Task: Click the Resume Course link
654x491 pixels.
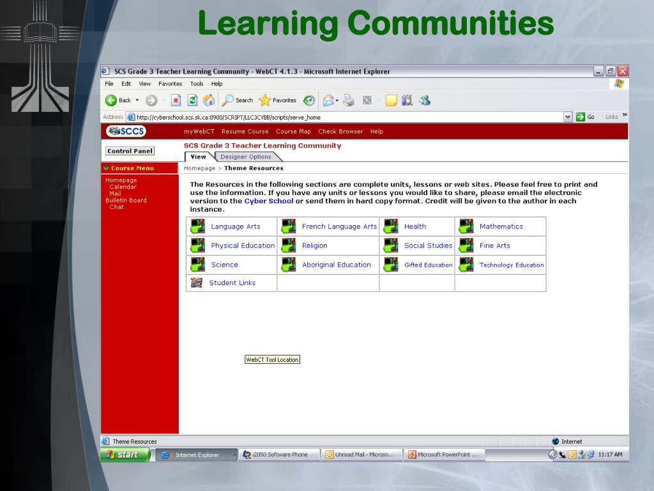Action: point(245,131)
